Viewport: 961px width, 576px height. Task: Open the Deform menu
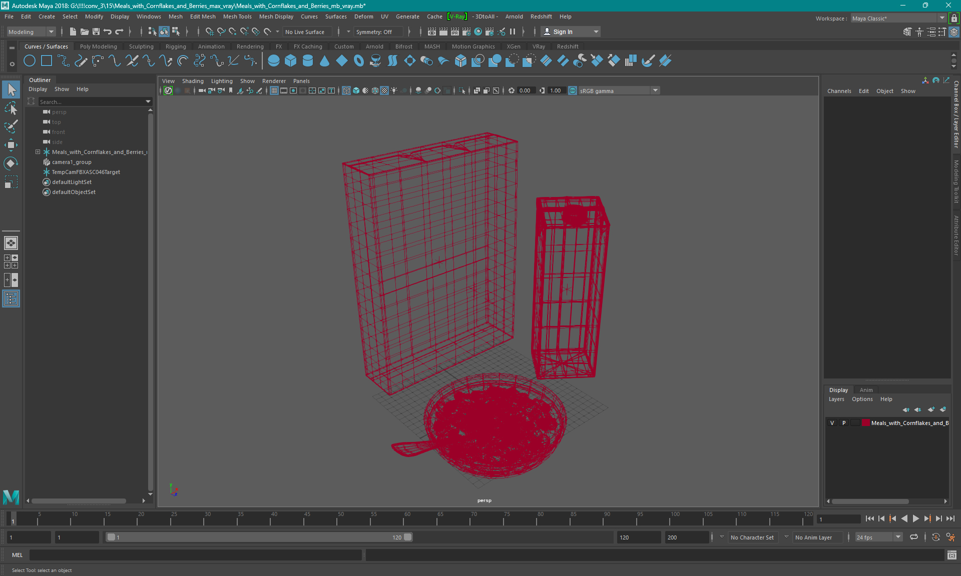tap(363, 16)
